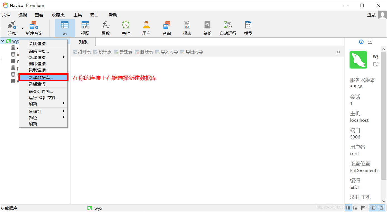This screenshot has width=387, height=212.
Task: Click the 新建表 button
Action: coord(123,52)
